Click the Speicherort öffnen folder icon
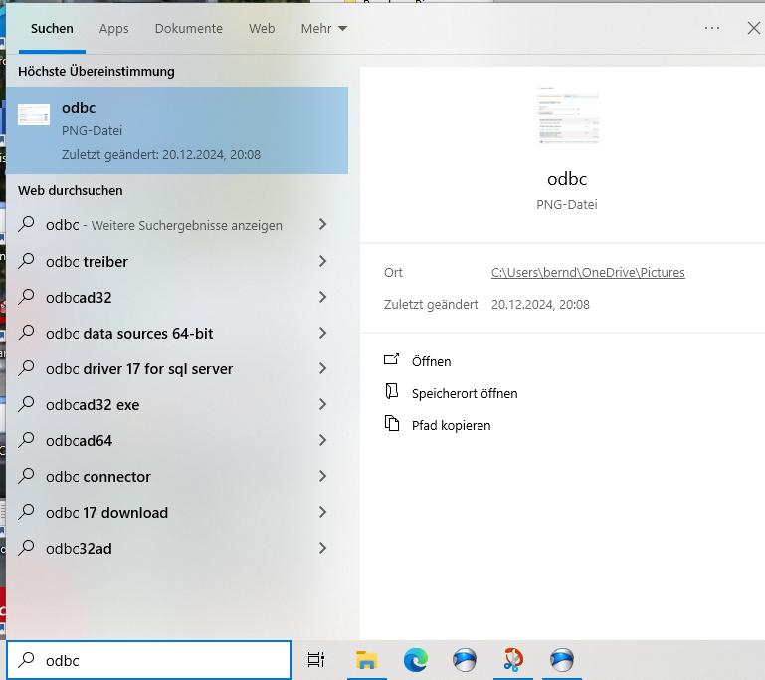The image size is (765, 680). click(x=392, y=391)
